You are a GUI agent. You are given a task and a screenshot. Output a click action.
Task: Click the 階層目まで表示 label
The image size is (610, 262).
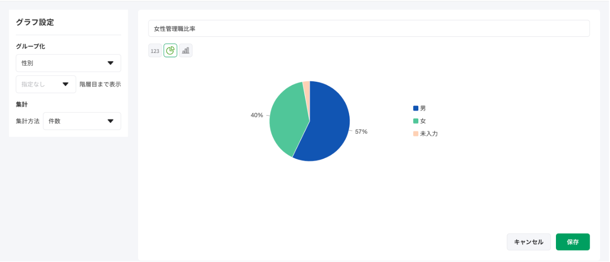tap(100, 84)
